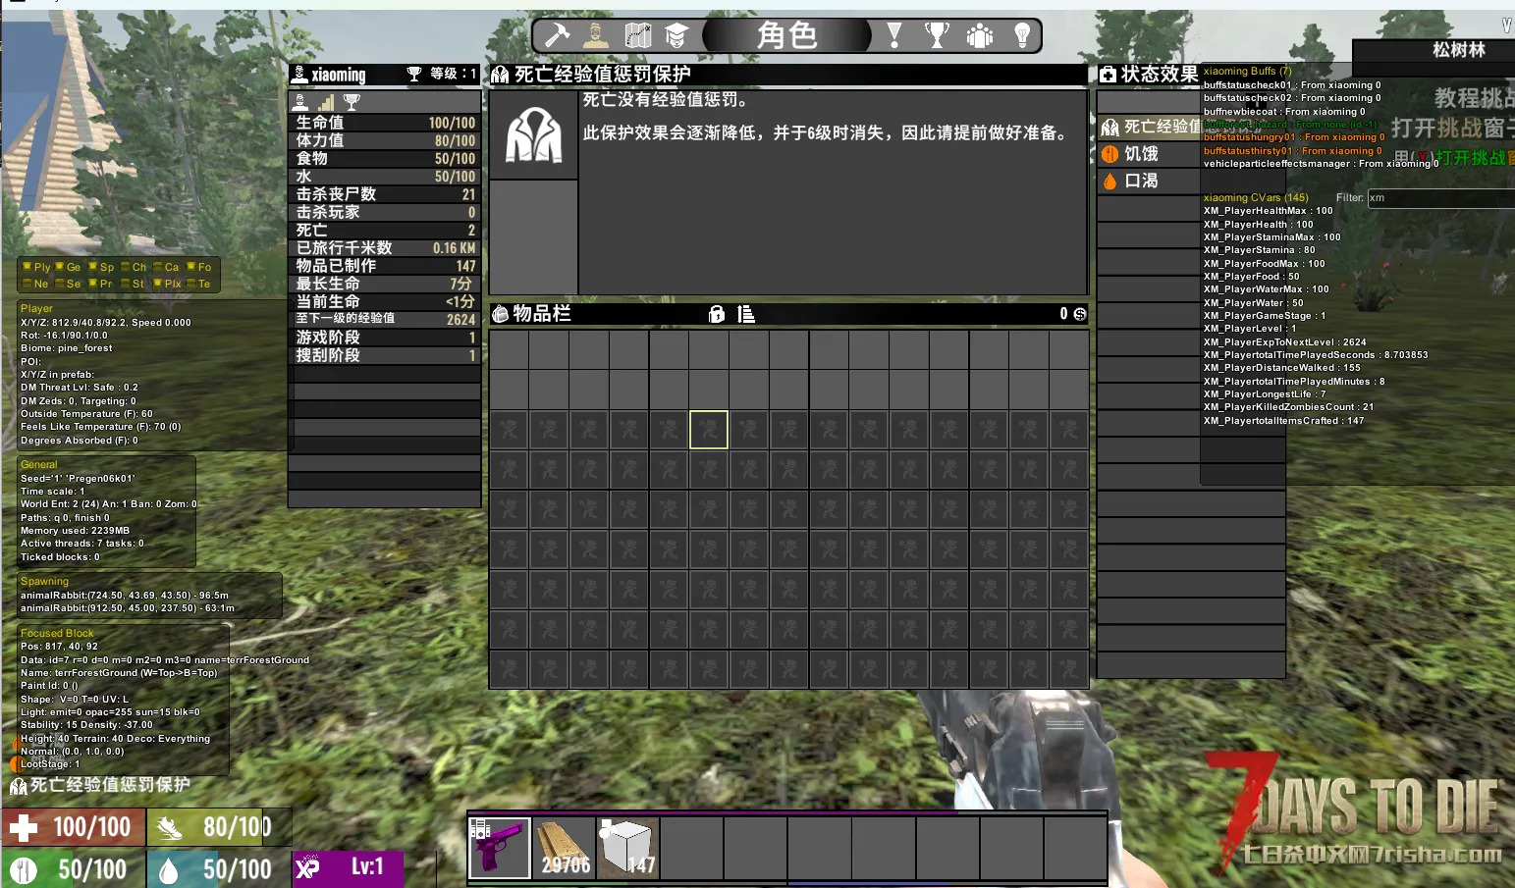Viewport: 1515px width, 888px height.
Task: Toggle the Ply debug checkbox
Action: pos(27,267)
